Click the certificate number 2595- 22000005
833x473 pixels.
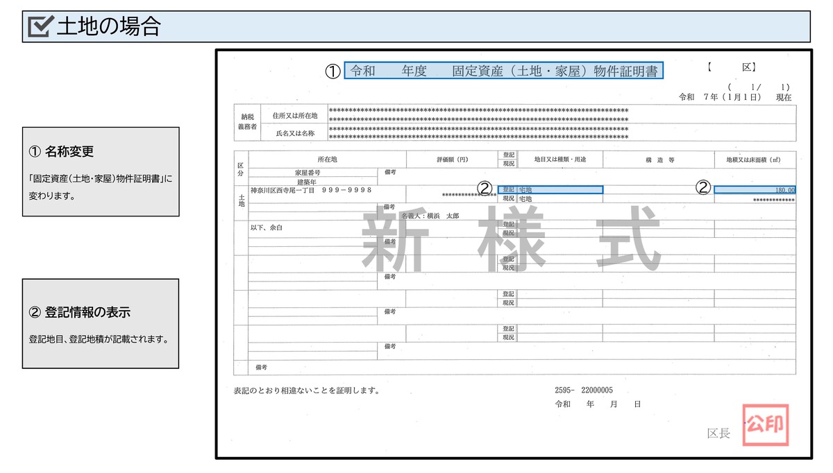[584, 390]
